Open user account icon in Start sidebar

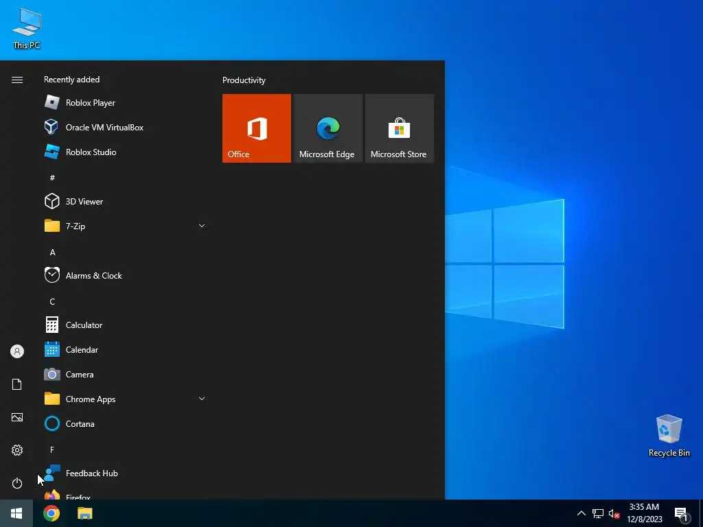tap(17, 351)
